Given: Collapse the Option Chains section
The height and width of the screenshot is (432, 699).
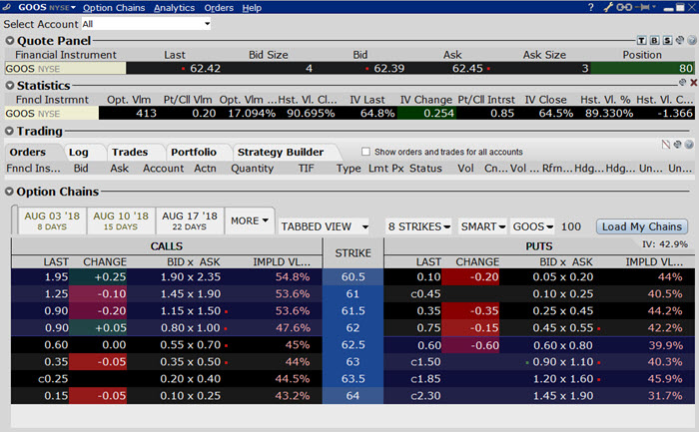Looking at the screenshot, I should [x=10, y=192].
